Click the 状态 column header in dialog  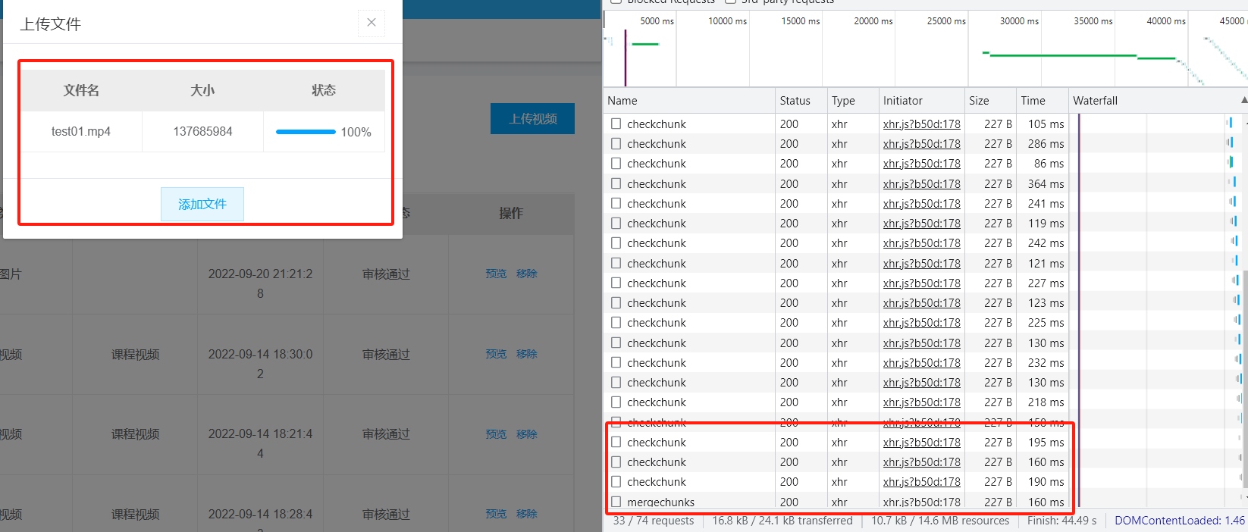click(324, 90)
